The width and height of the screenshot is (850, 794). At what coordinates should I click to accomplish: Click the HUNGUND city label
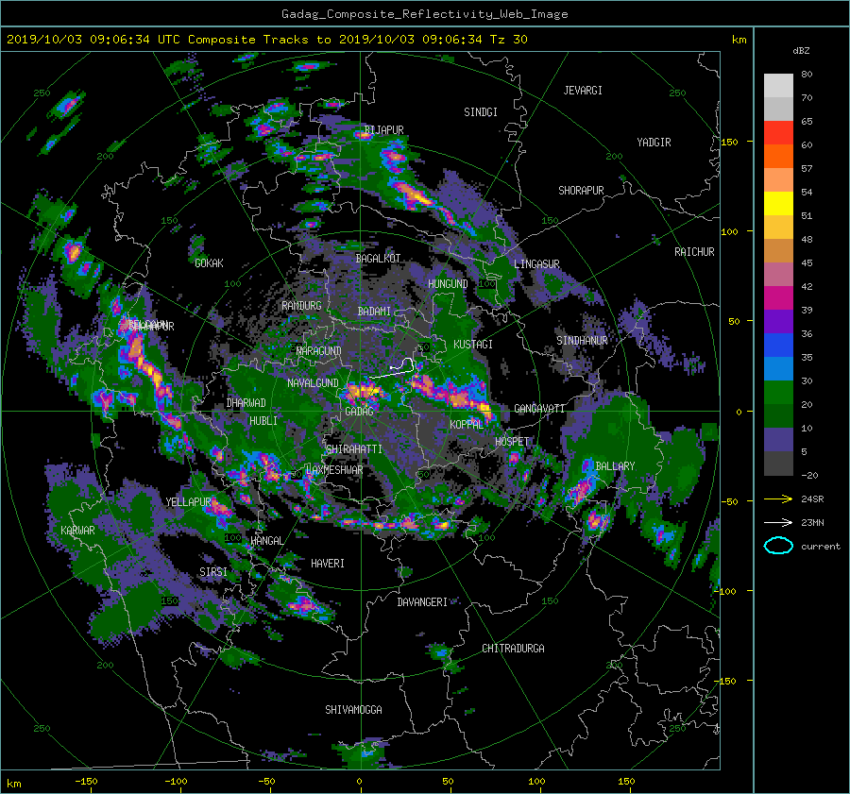[x=448, y=284]
